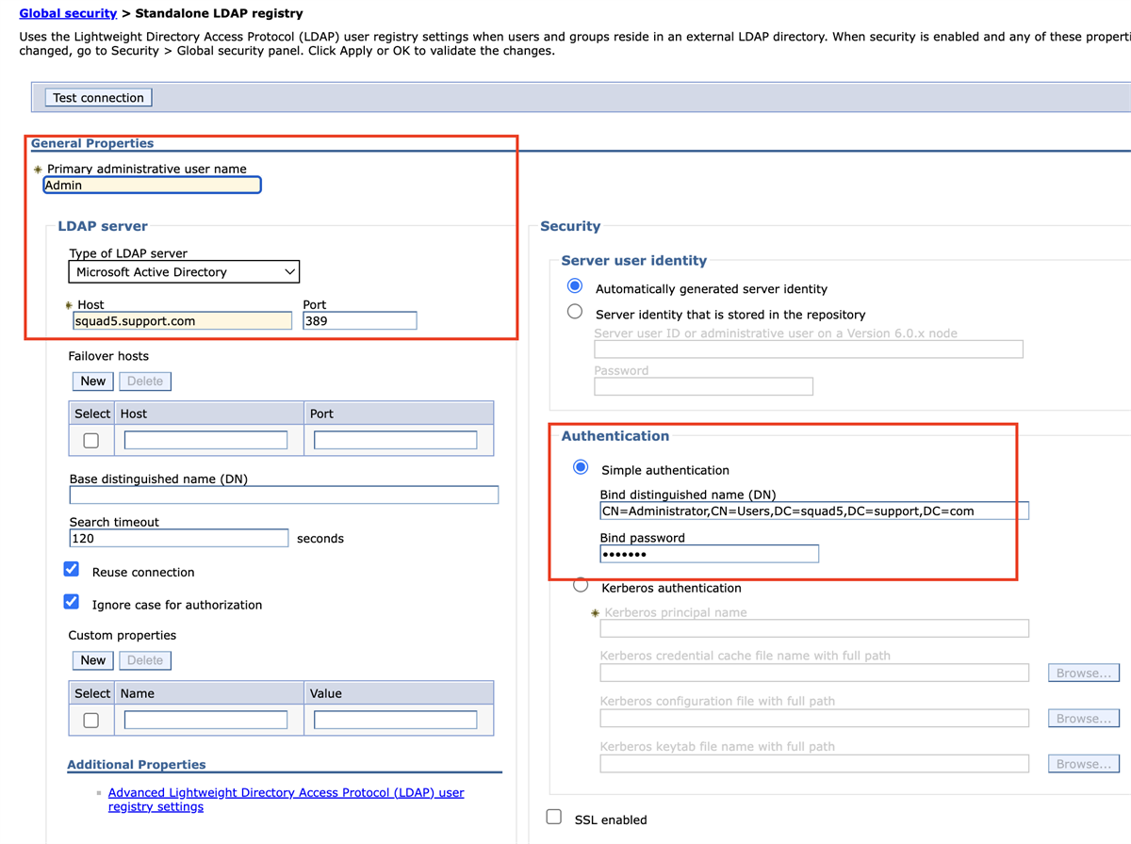The width and height of the screenshot is (1131, 844).
Task: Enable the SSL enabled checkbox
Action: 553,816
